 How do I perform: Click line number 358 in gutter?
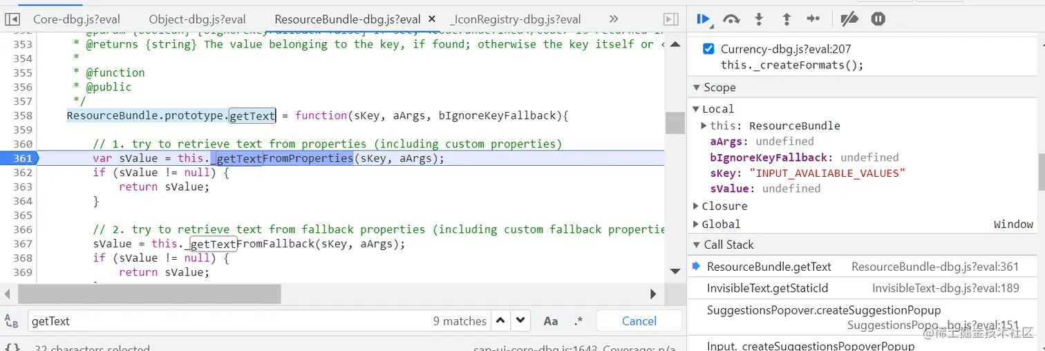tap(23, 115)
